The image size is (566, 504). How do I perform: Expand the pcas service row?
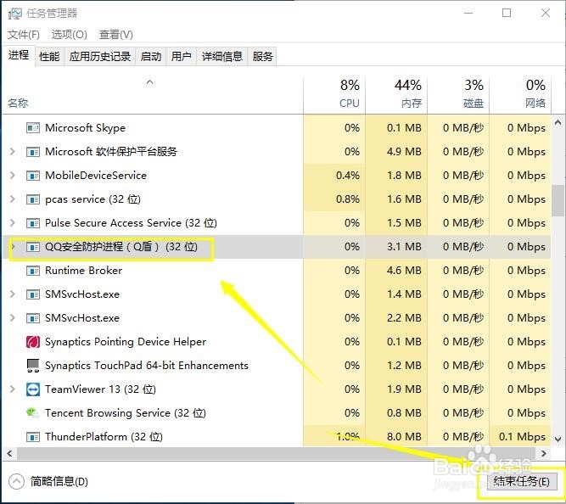(13, 199)
